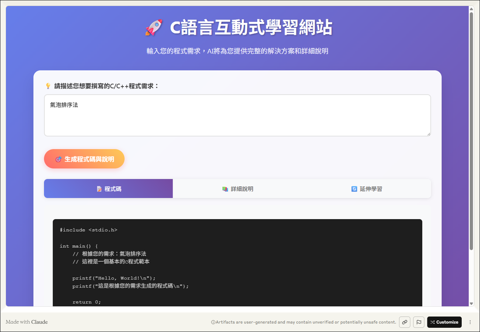Image resolution: width=480 pixels, height=332 pixels.
Task: Click the printf Hello, World! code line
Action: (114, 278)
